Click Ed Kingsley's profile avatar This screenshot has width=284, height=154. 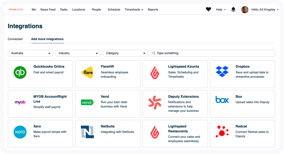245,9
